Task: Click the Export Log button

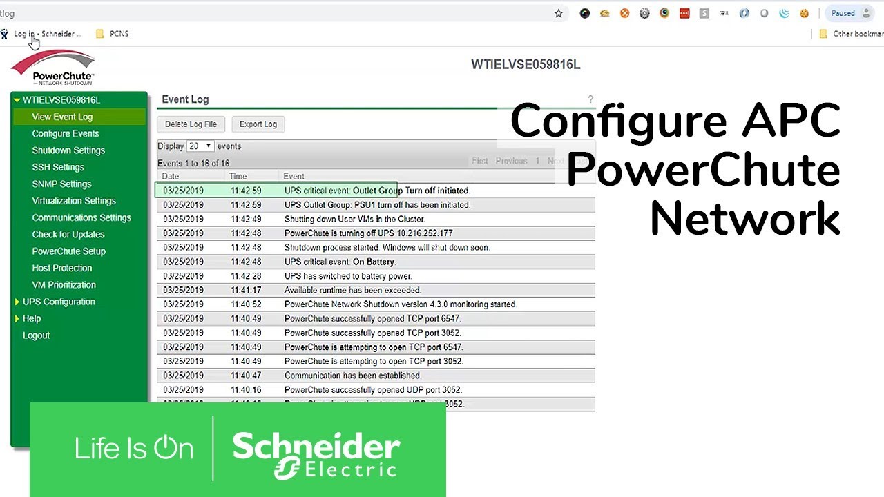Action: coord(258,124)
